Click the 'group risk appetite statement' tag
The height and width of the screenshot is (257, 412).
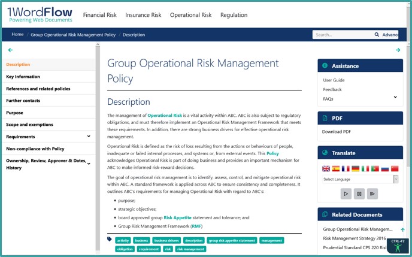232,240
